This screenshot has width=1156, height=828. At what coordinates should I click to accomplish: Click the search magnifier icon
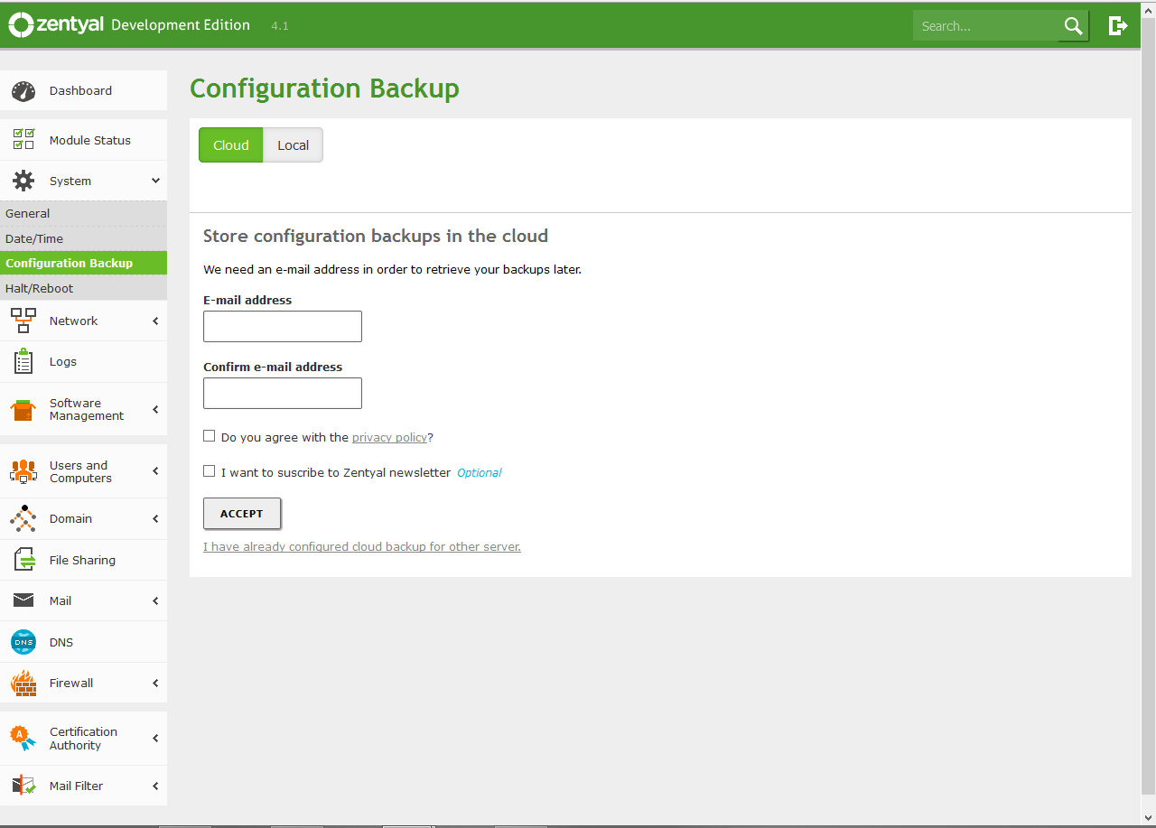[x=1073, y=26]
